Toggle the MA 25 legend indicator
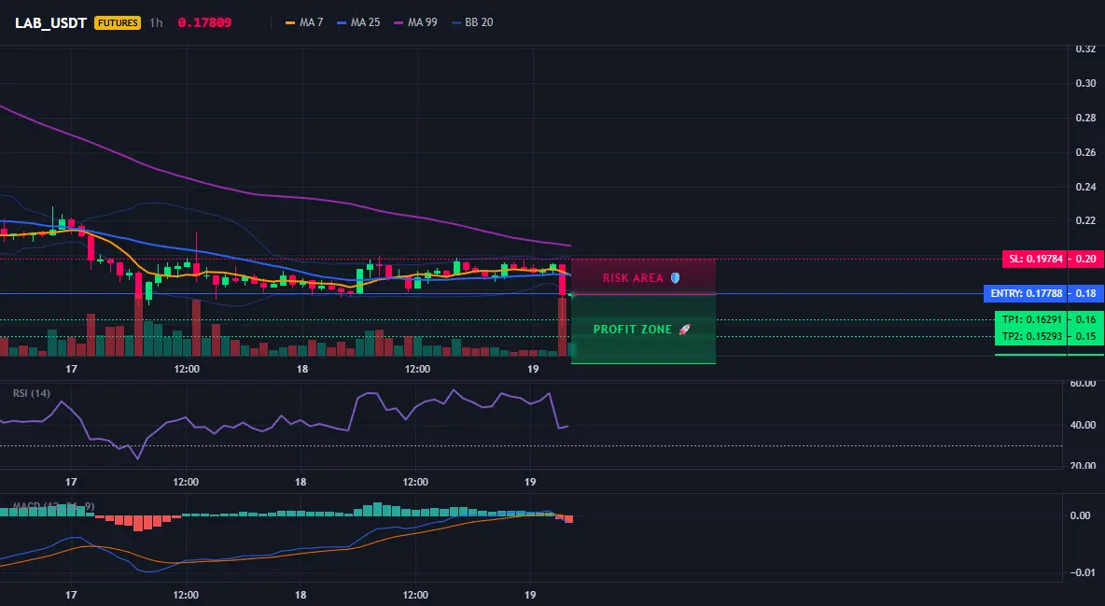 (x=358, y=22)
